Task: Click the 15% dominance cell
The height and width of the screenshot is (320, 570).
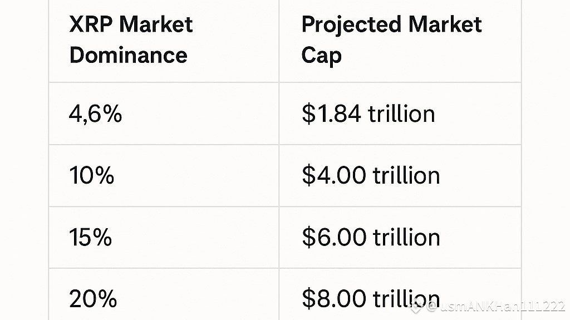Action: (91, 238)
